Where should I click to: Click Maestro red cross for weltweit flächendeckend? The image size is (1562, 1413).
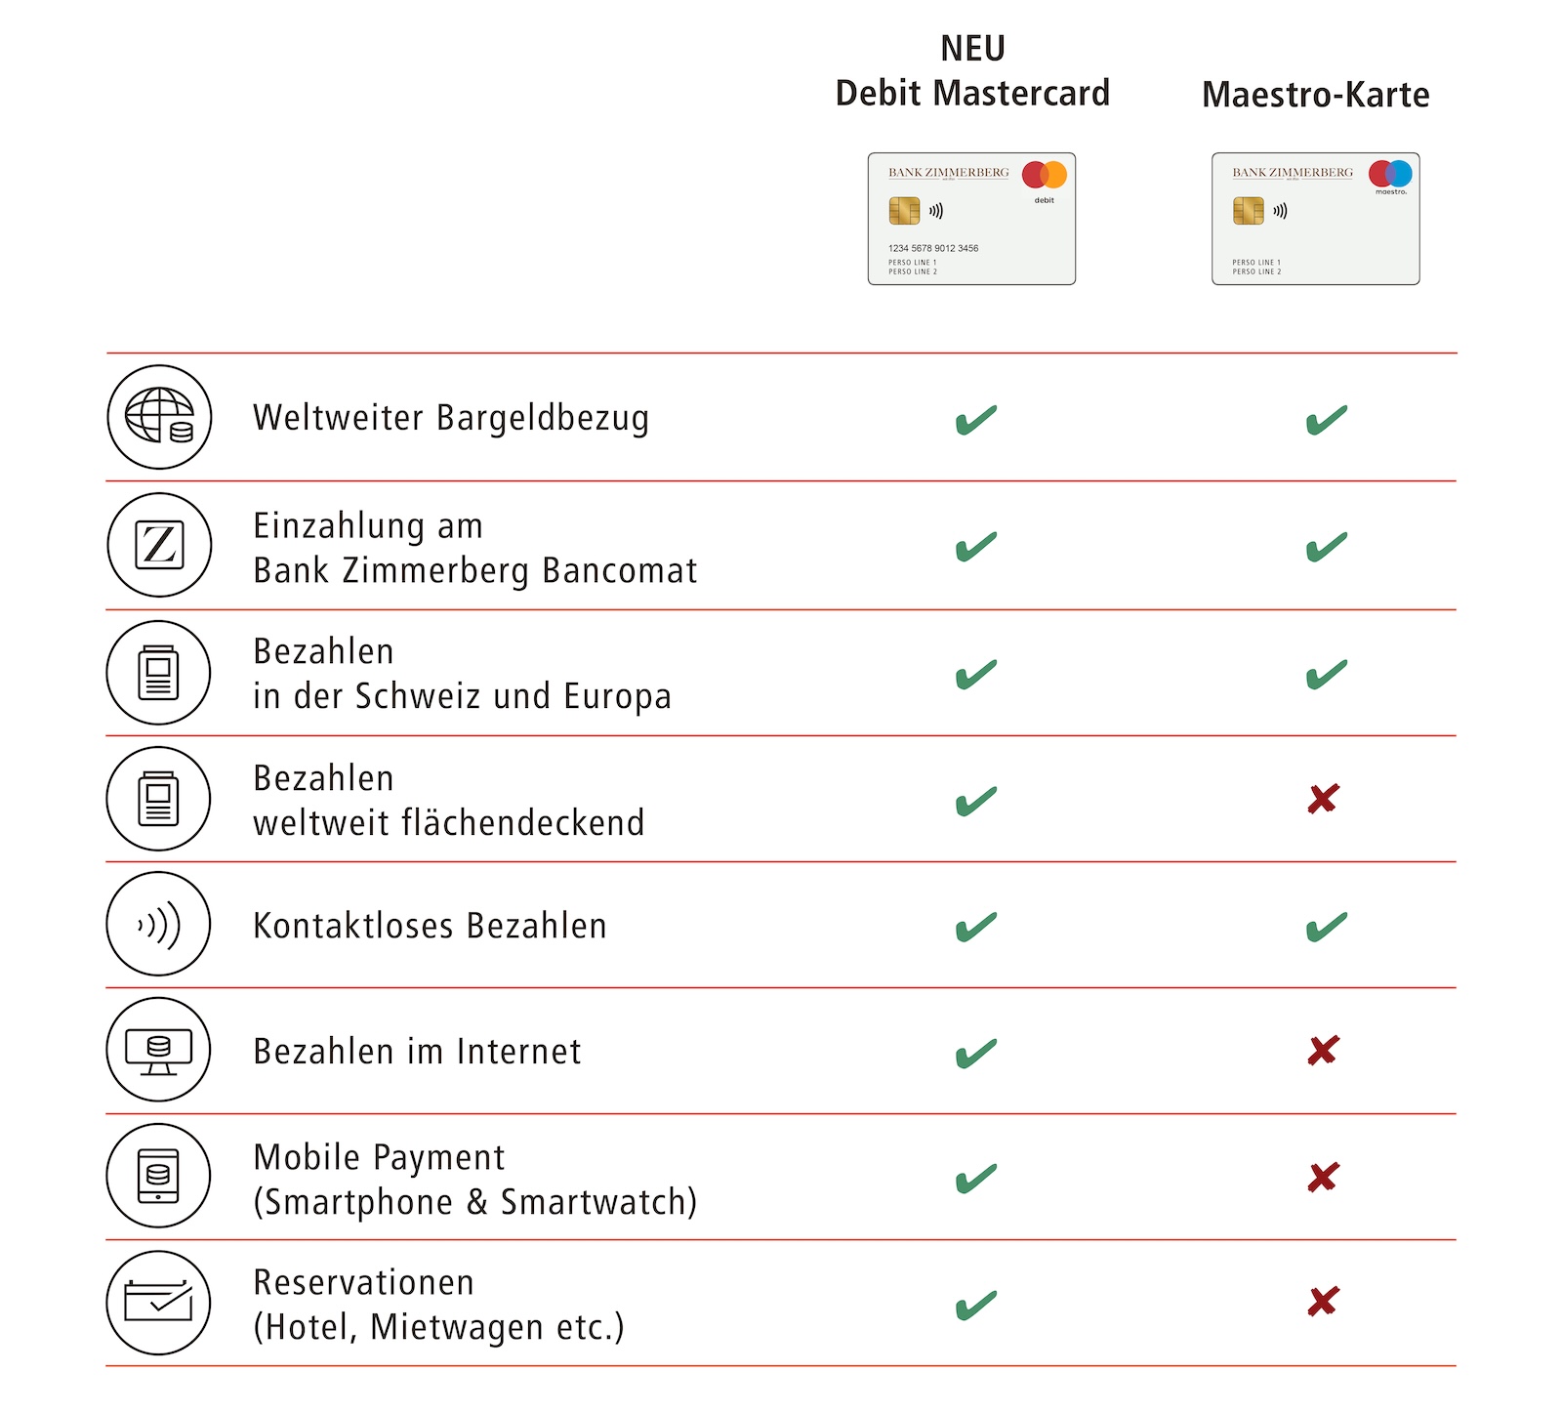coord(1324,799)
